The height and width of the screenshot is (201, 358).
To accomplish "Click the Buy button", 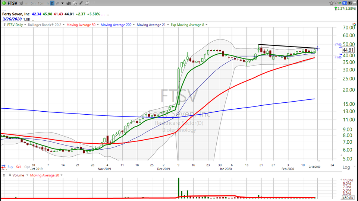I will [x=10, y=167].
